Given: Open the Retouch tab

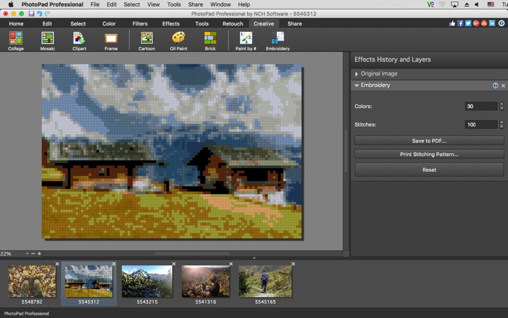Looking at the screenshot, I should coord(232,24).
